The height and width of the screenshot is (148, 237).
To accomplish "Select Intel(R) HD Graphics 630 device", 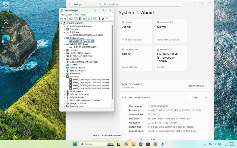I will (x=83, y=41).
